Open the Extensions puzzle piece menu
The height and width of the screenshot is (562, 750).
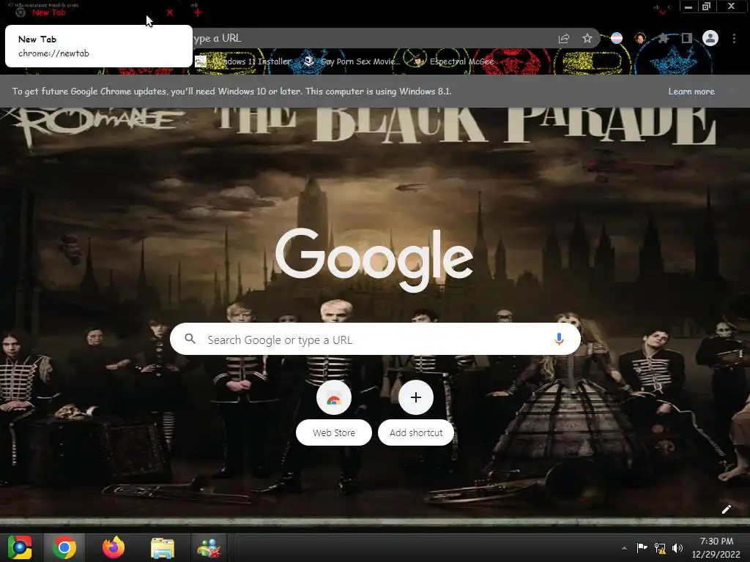[x=664, y=38]
